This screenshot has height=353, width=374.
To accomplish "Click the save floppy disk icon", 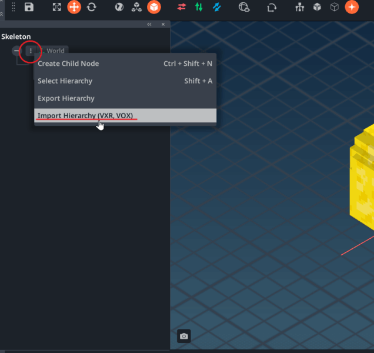I will pyautogui.click(x=29, y=7).
